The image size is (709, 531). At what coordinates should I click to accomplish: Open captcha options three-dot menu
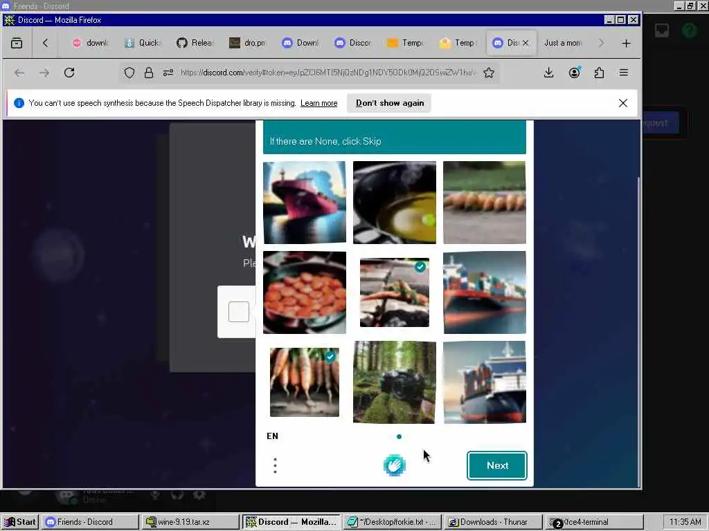(x=275, y=465)
